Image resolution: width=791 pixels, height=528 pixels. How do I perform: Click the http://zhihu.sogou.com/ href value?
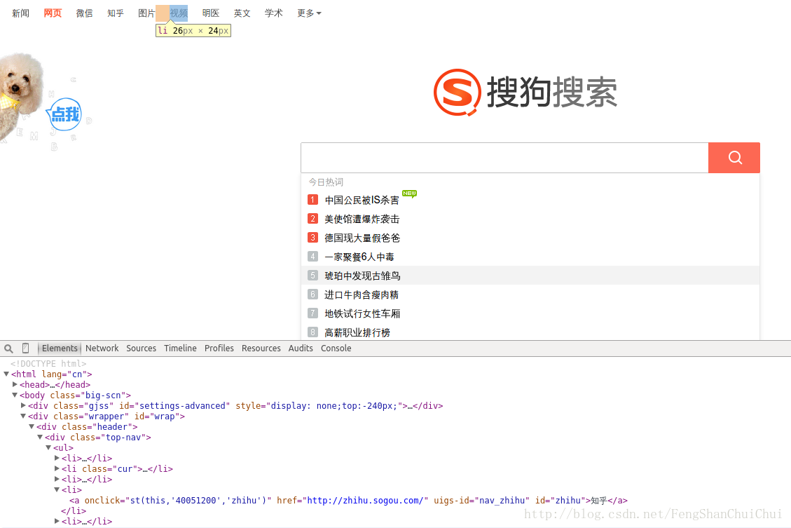(365, 500)
